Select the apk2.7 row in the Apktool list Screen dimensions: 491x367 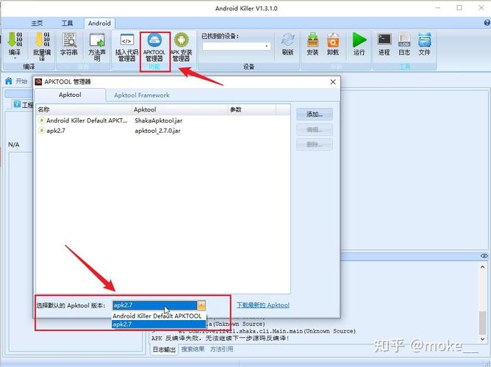point(56,131)
